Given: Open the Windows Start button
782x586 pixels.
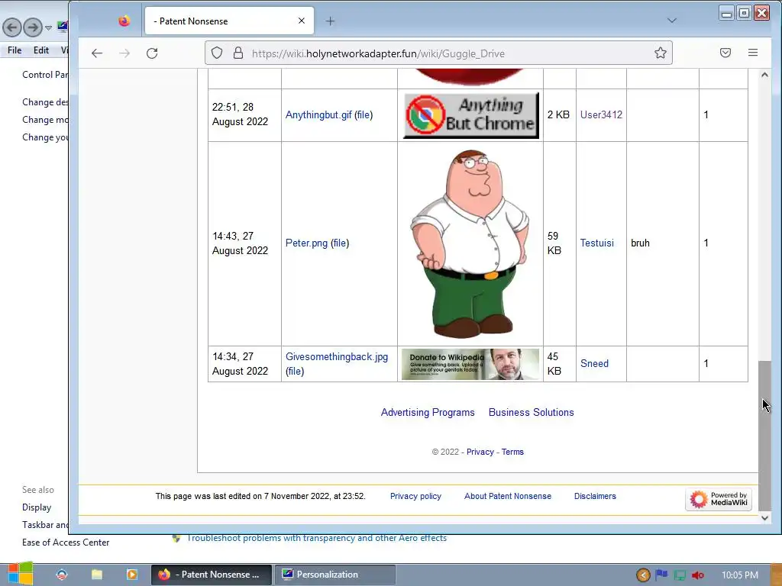Looking at the screenshot, I should click(x=21, y=574).
